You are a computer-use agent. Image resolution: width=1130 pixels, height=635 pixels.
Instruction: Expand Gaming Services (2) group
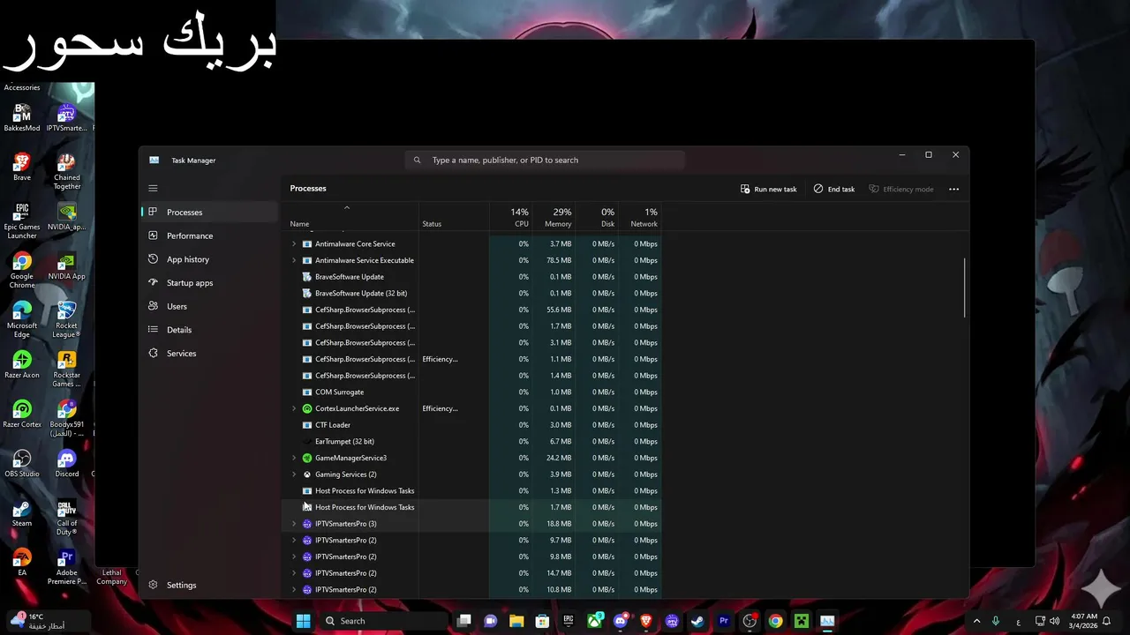294,474
